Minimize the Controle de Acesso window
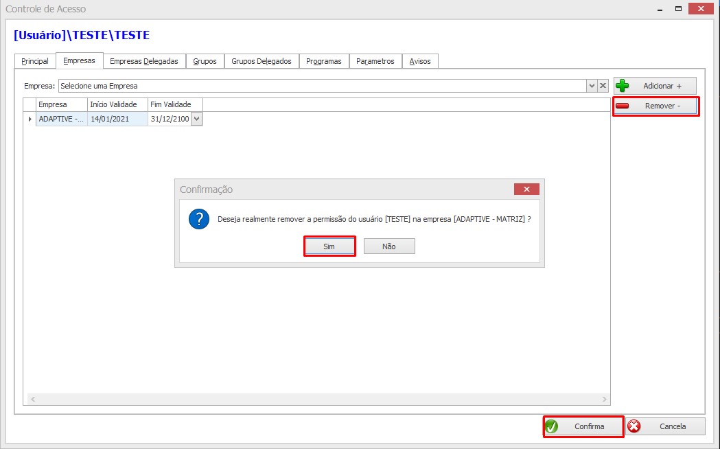 [660, 9]
